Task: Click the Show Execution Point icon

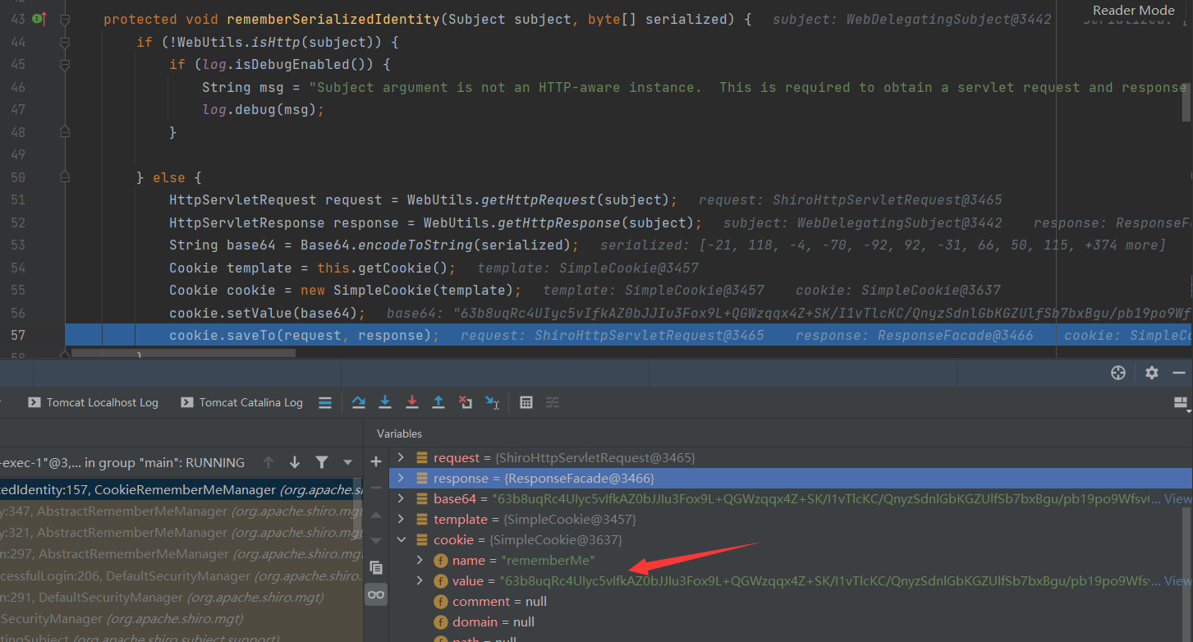Action: tap(325, 402)
